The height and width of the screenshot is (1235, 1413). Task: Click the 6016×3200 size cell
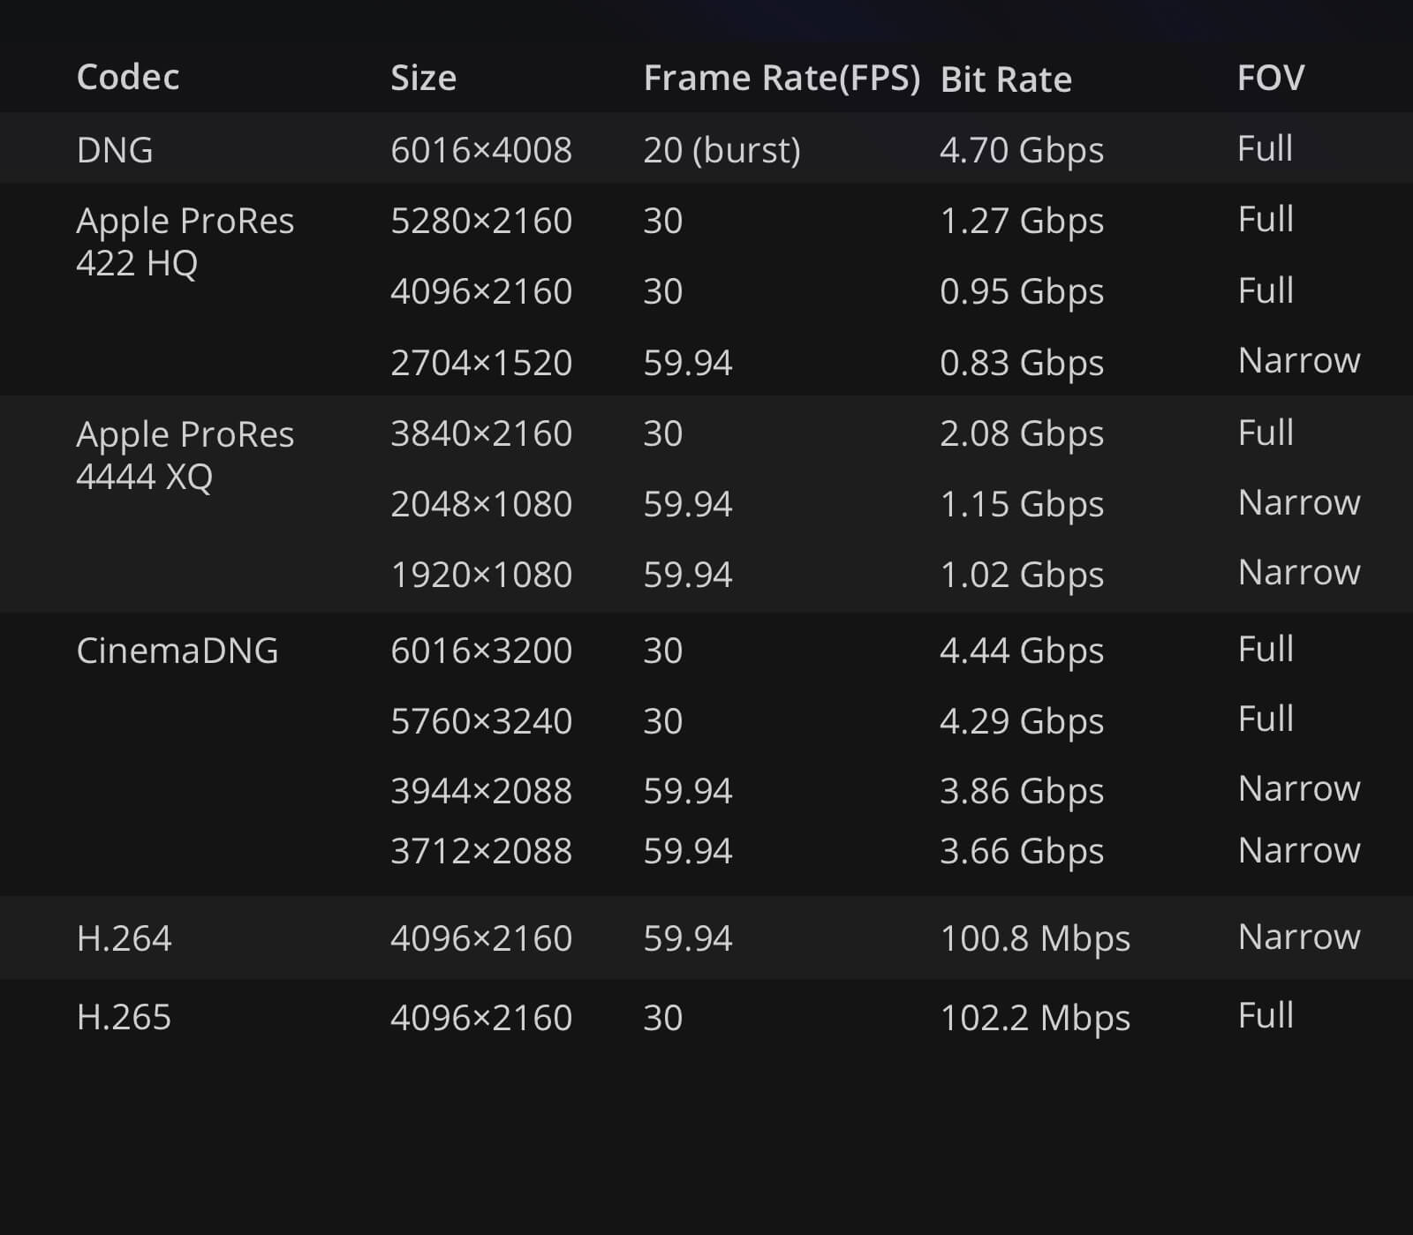pyautogui.click(x=481, y=651)
